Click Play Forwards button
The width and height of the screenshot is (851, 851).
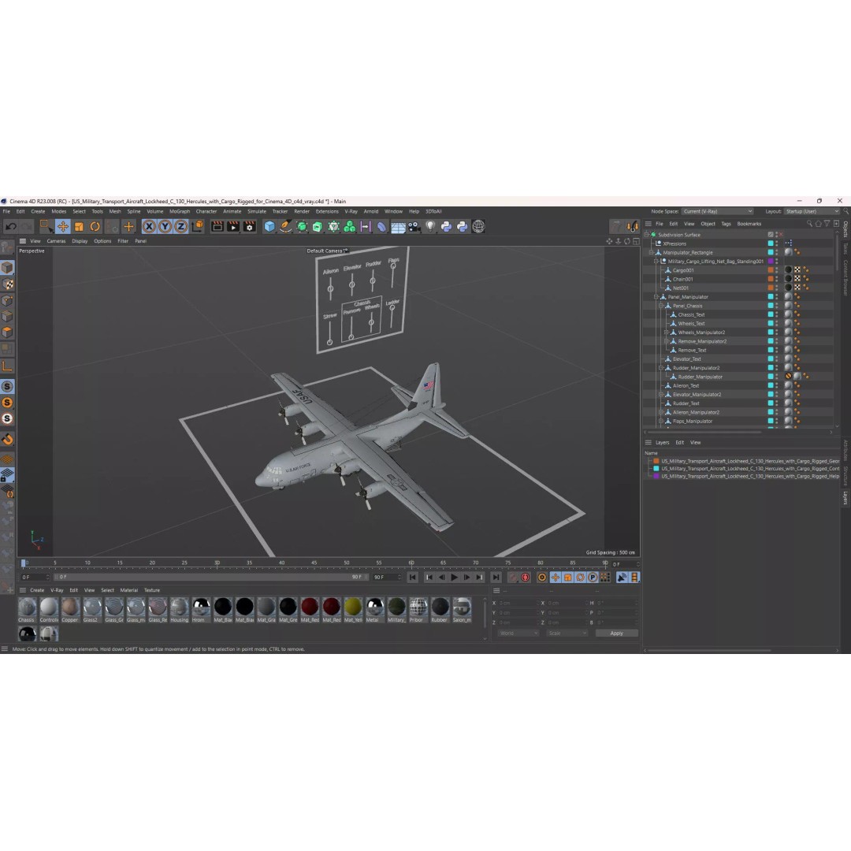455,578
